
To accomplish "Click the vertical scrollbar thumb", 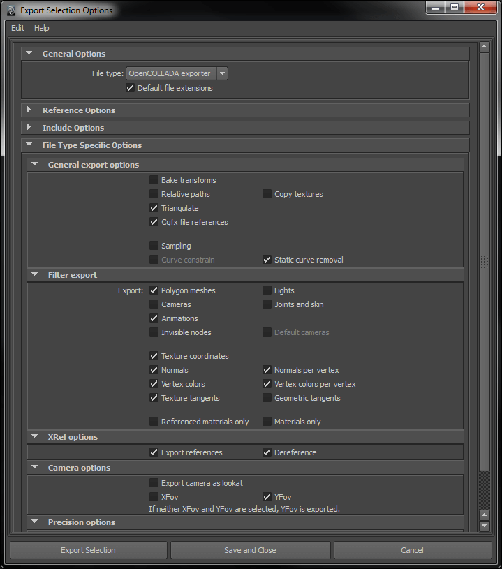I will pos(484,260).
